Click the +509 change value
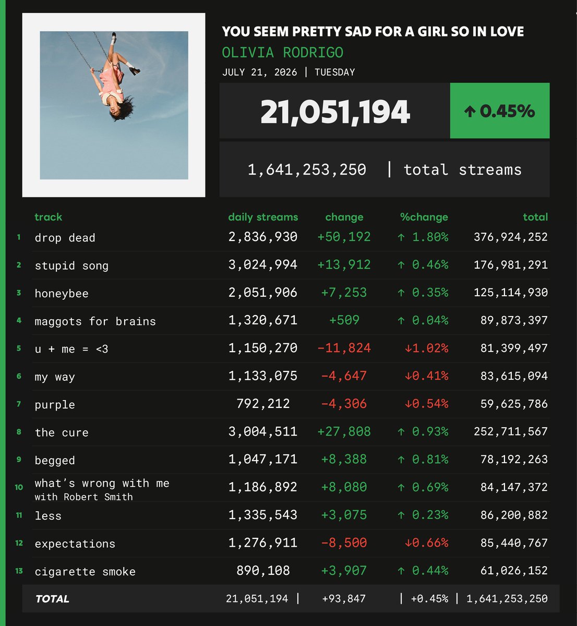The height and width of the screenshot is (626, 577). click(344, 320)
